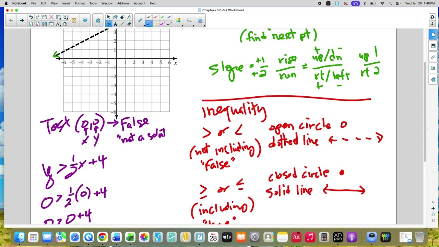Save the notebook file

tap(45, 24)
